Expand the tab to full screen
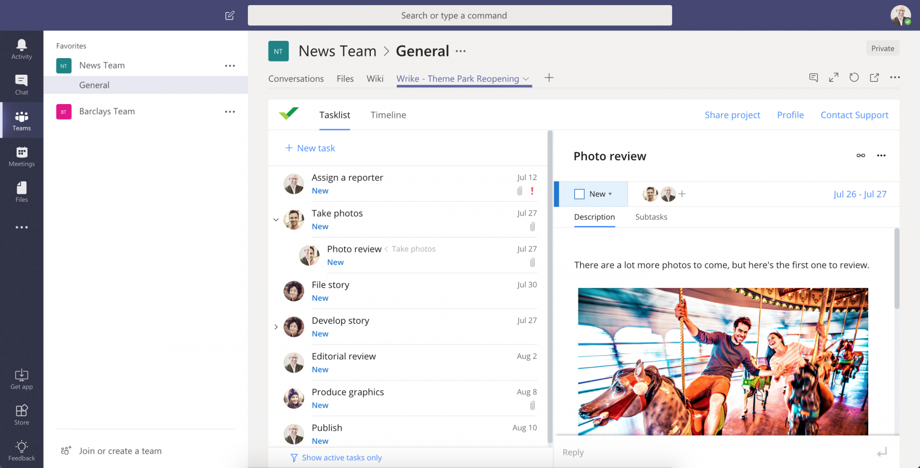Image resolution: width=920 pixels, height=468 pixels. pos(833,78)
